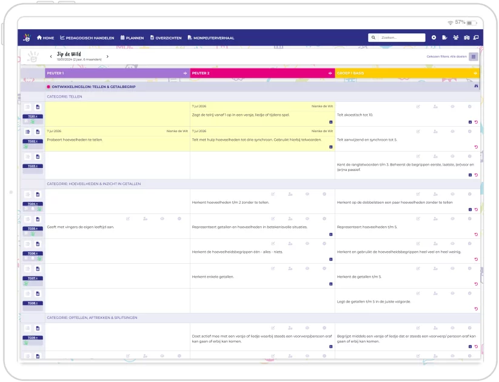Click the document icon in the TG03 row
This screenshot has height=382, width=499.
pyautogui.click(x=38, y=156)
